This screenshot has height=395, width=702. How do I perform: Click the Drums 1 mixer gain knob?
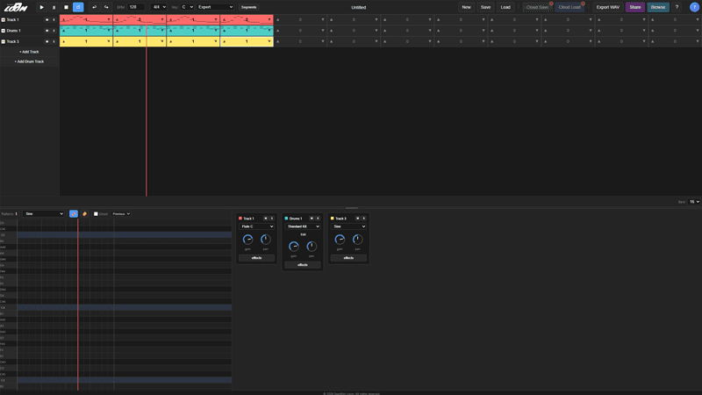294,247
